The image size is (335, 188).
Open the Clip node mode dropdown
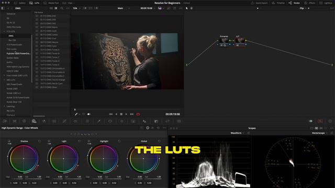303,8
